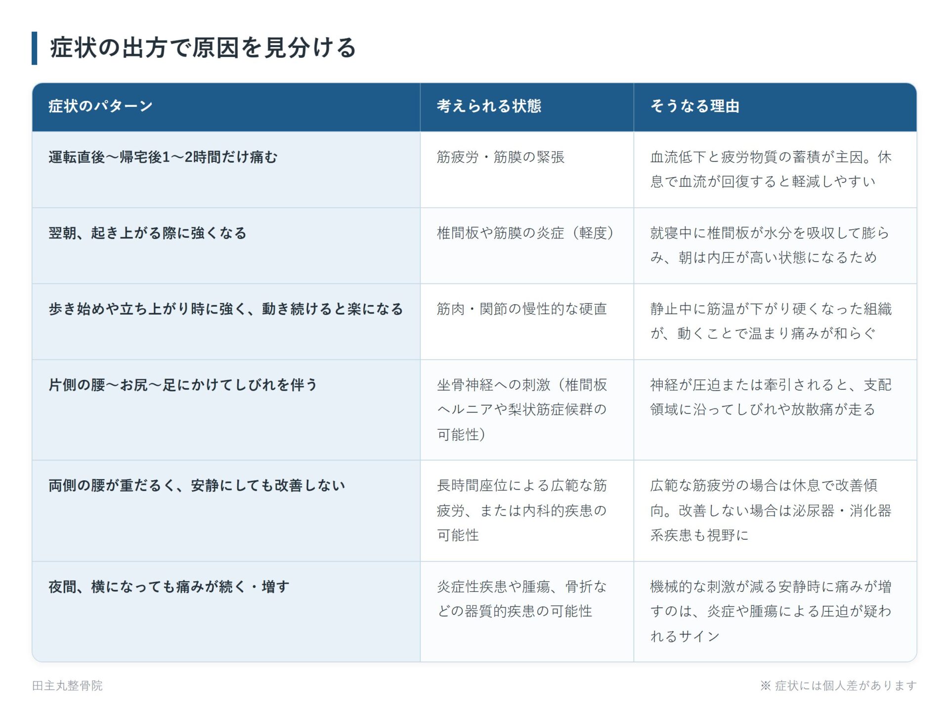Click cell 夜間、横になっても痛みが続く・増す
949x728 pixels.
226,612
